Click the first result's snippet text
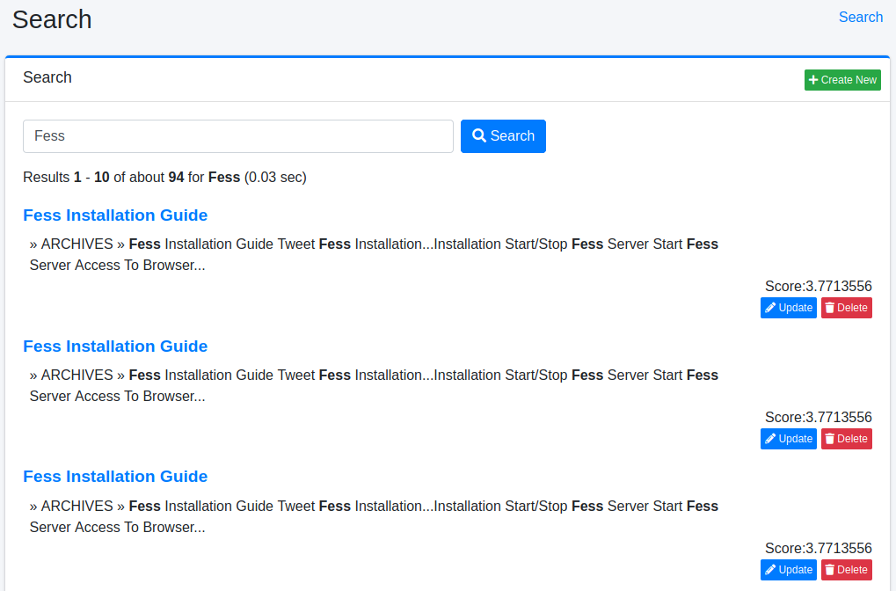This screenshot has width=896, height=591. pyautogui.click(x=374, y=254)
